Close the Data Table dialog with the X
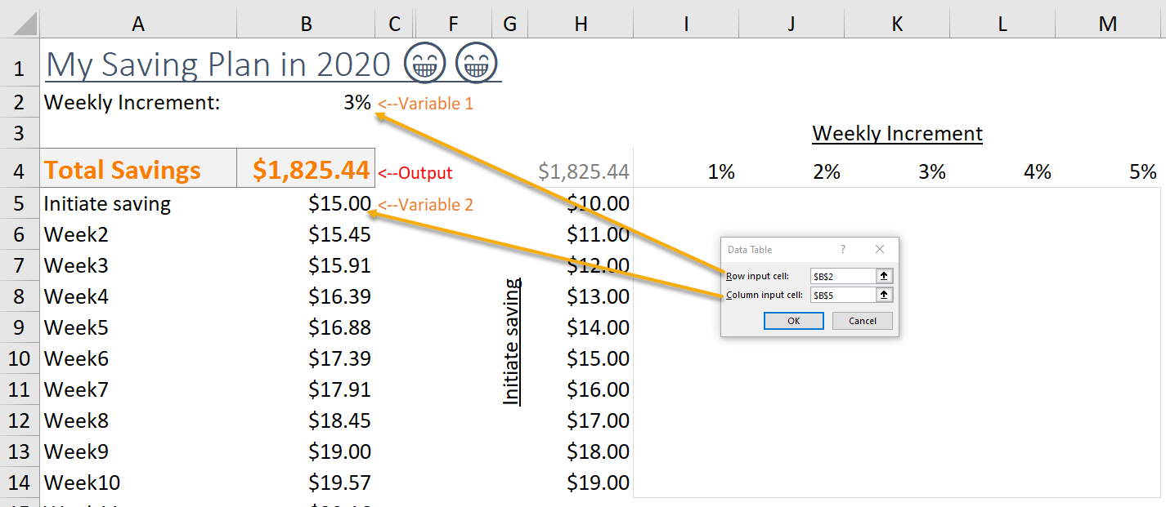This screenshot has height=507, width=1166. (x=880, y=249)
